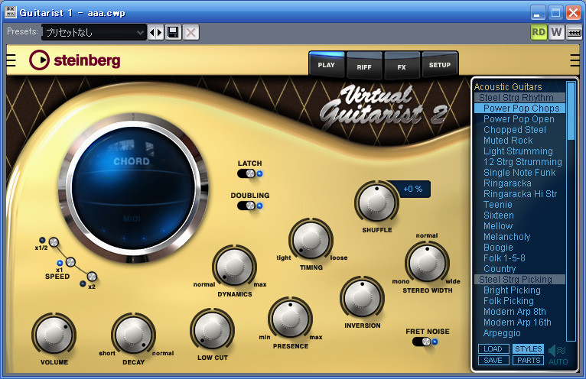Click the PARTS button
Screen dimensions: 586x379
(x=528, y=361)
